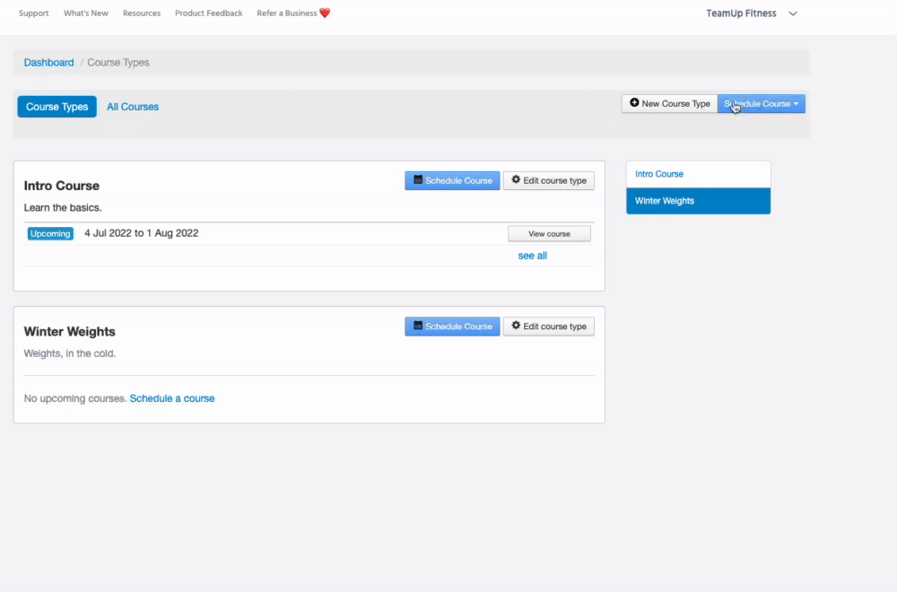Select Intro Course in the side list
897x592 pixels.
click(x=659, y=174)
